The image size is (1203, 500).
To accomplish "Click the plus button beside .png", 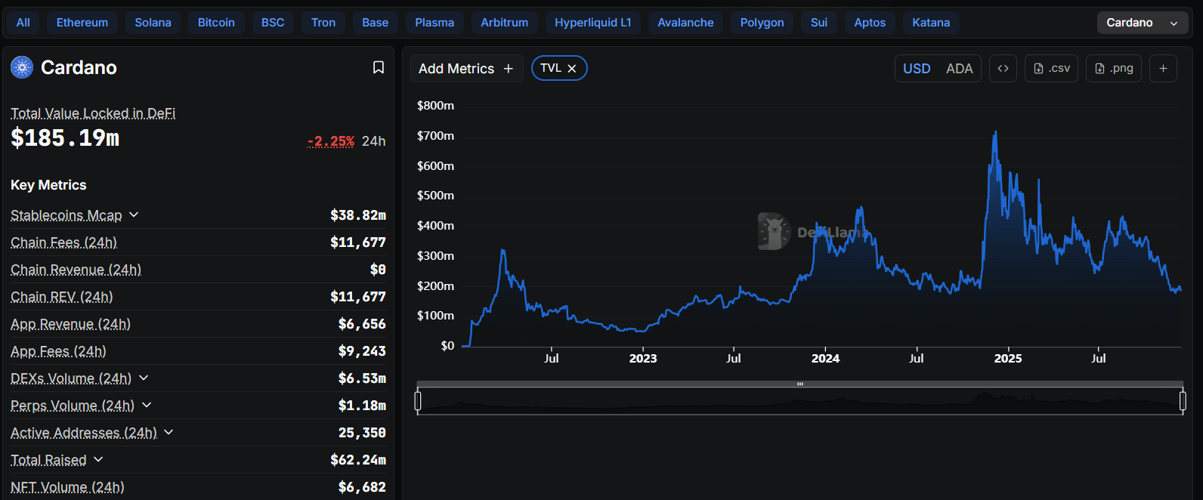I will [1163, 69].
